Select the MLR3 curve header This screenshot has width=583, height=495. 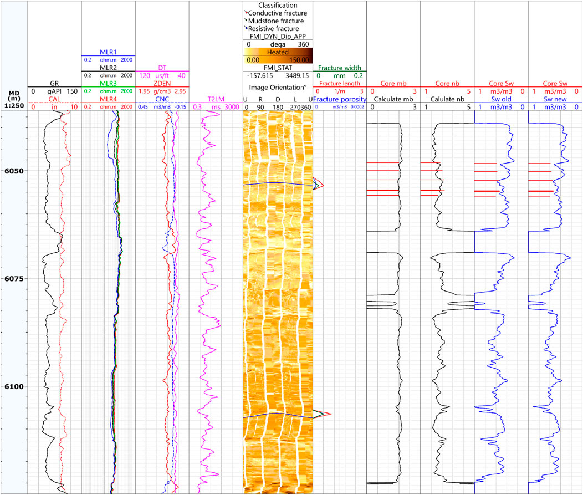tap(108, 84)
